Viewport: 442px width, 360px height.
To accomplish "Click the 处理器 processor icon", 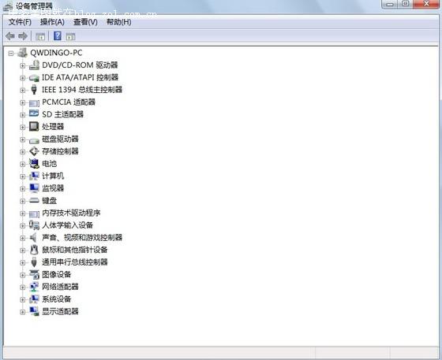I will click(x=34, y=126).
